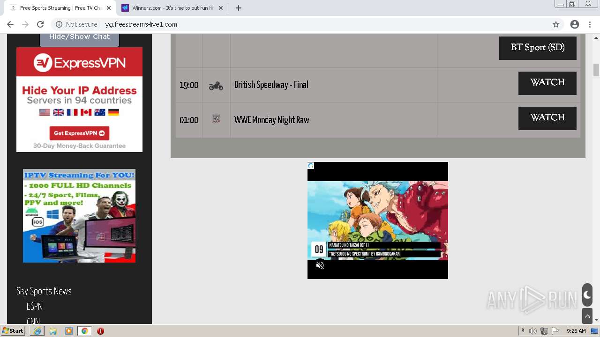600x337 pixels.
Task: Reload the current page
Action: (x=40, y=24)
